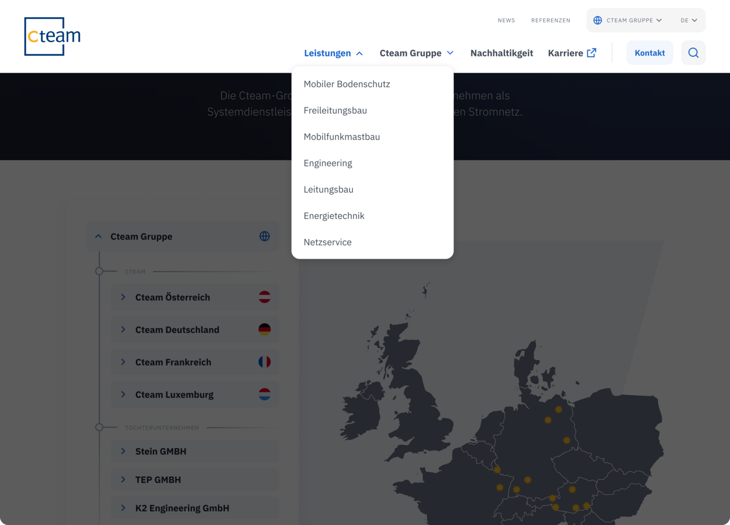Open the DE language dropdown

coord(689,20)
